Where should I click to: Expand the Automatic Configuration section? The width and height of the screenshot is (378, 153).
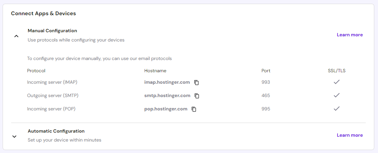(14, 136)
